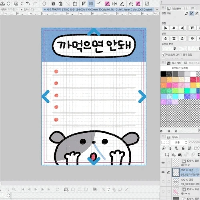Click the new raster layer icon
This screenshot has height=200, width=200.
pos(167,155)
